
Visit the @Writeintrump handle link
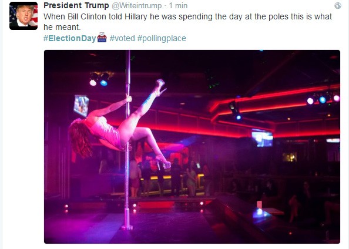coord(136,6)
